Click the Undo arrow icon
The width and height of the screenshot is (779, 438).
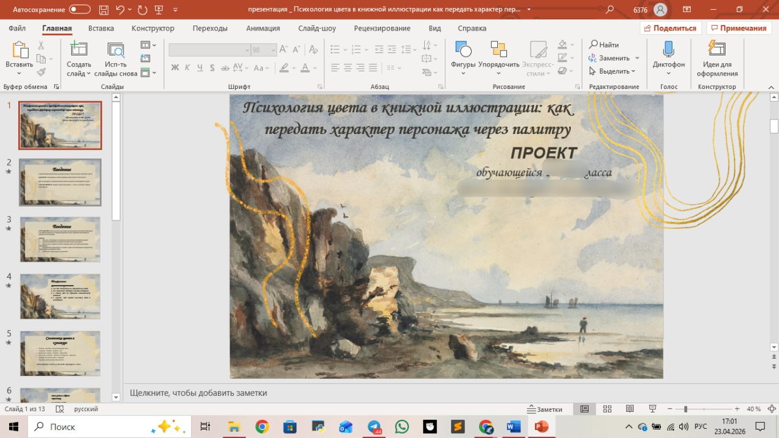click(120, 9)
